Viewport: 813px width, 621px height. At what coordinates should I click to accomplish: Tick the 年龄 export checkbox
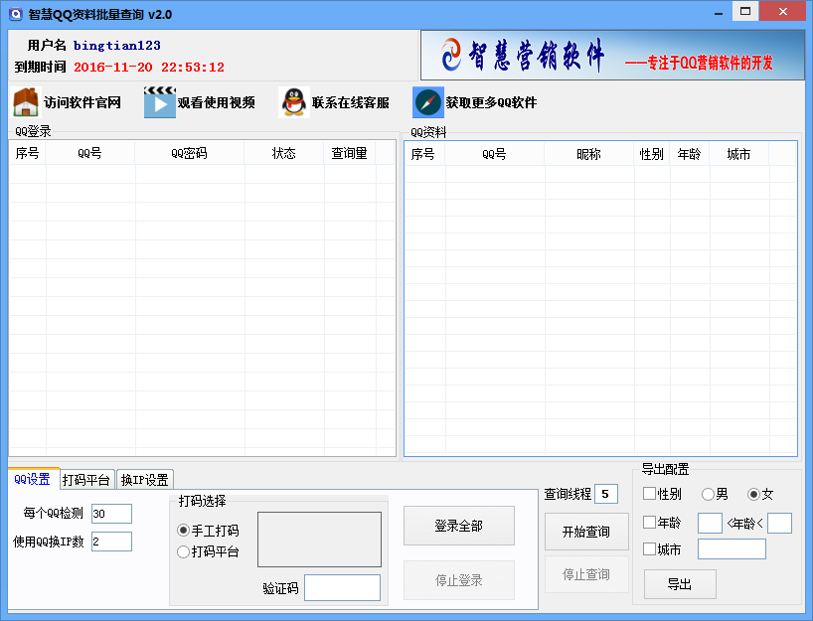point(650,523)
